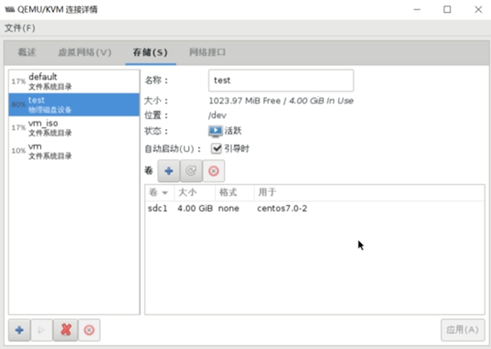
Task: Switch to the 网络接口 tab
Action: (208, 53)
